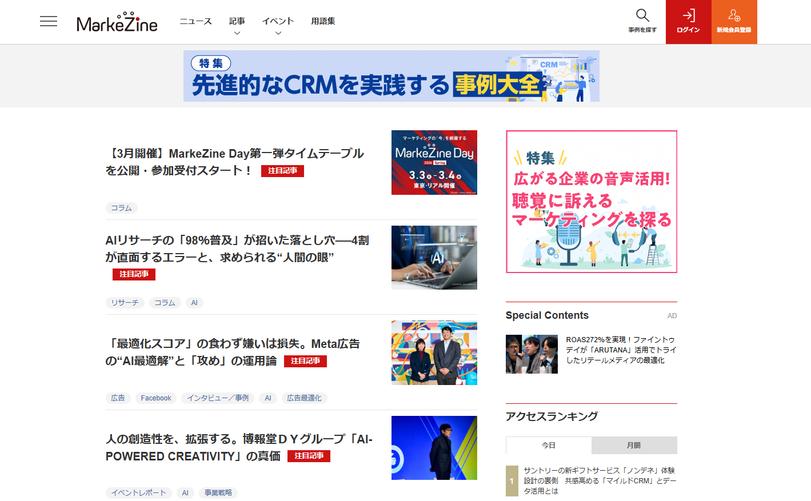Click the イベントレポート tag
Screen dimensions: 811x501
[138, 493]
